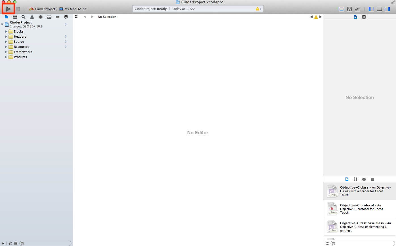The width and height of the screenshot is (396, 246).
Task: Expand the Resources folder
Action: (6, 47)
